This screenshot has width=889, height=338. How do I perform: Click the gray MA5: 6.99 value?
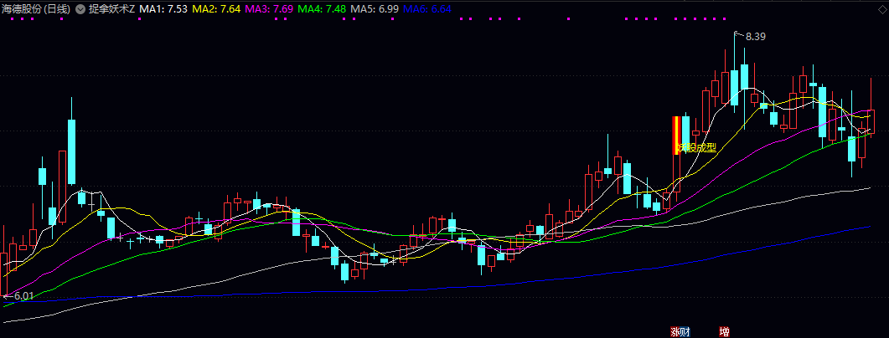(375, 9)
